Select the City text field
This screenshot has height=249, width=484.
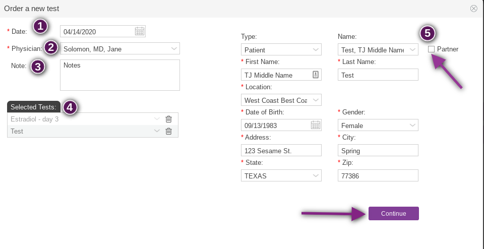pyautogui.click(x=378, y=150)
